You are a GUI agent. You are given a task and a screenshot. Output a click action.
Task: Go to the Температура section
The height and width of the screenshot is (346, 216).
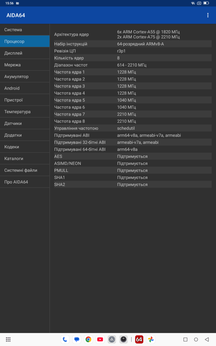25,112
